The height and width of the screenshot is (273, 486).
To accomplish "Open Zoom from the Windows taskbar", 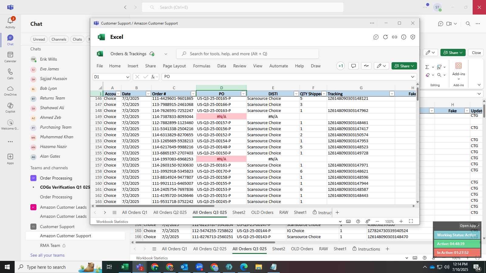I will coord(199,267).
